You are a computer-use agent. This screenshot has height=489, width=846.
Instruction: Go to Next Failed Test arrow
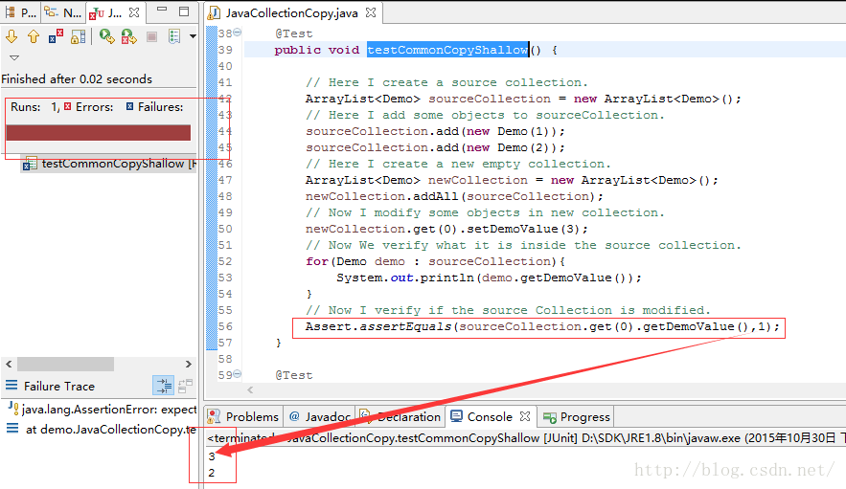(x=11, y=36)
